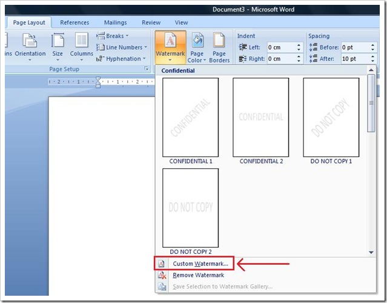The image size is (387, 303).
Task: Open the Page Color icon
Action: click(197, 40)
